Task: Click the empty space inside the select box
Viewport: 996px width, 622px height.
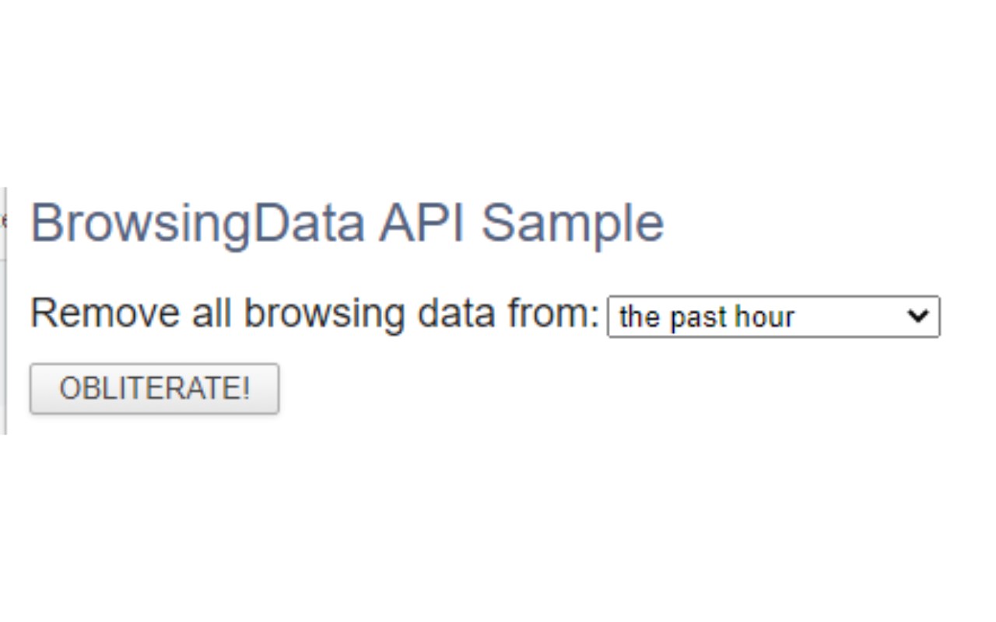Action: 848,317
